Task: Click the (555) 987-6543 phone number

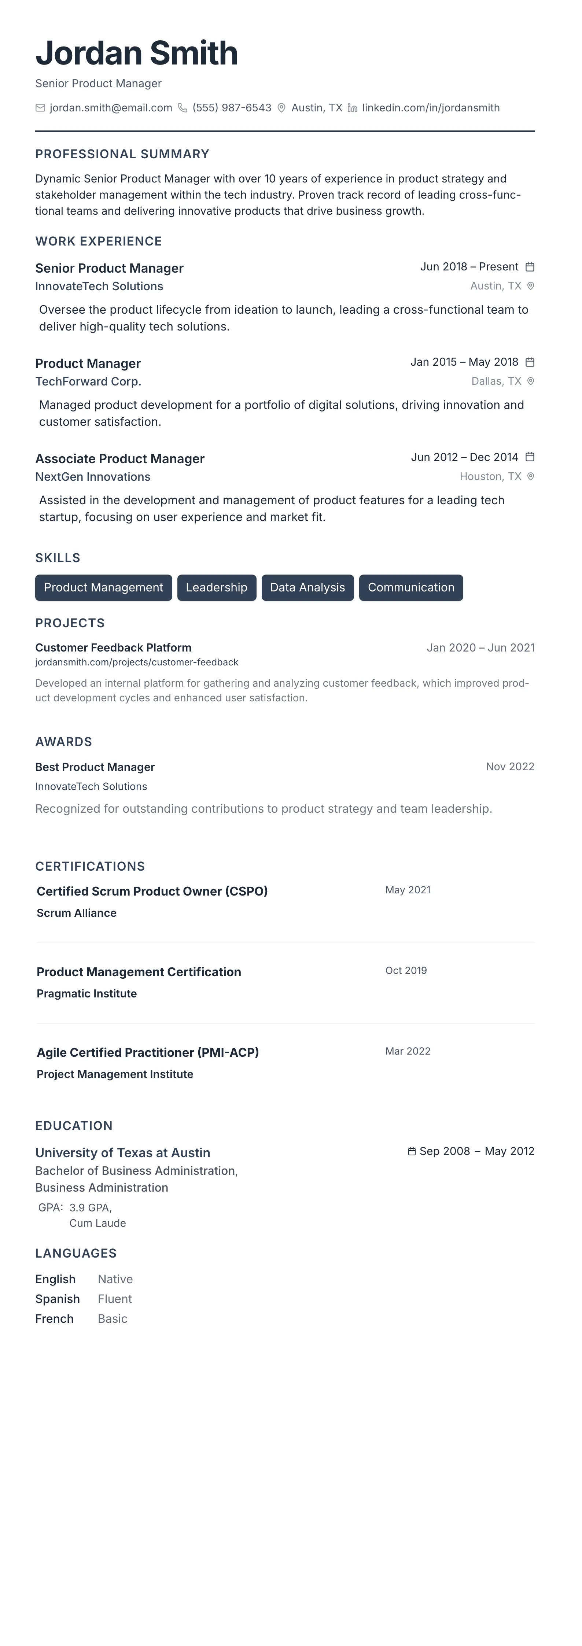Action: point(232,108)
